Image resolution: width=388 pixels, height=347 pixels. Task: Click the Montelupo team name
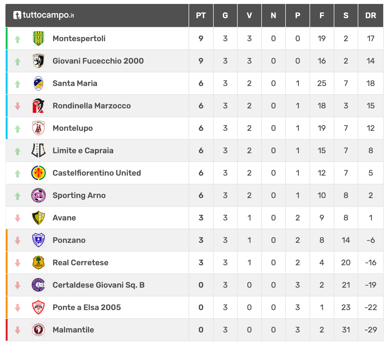(73, 128)
